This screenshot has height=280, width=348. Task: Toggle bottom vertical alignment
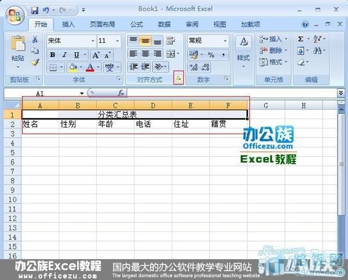[158, 40]
